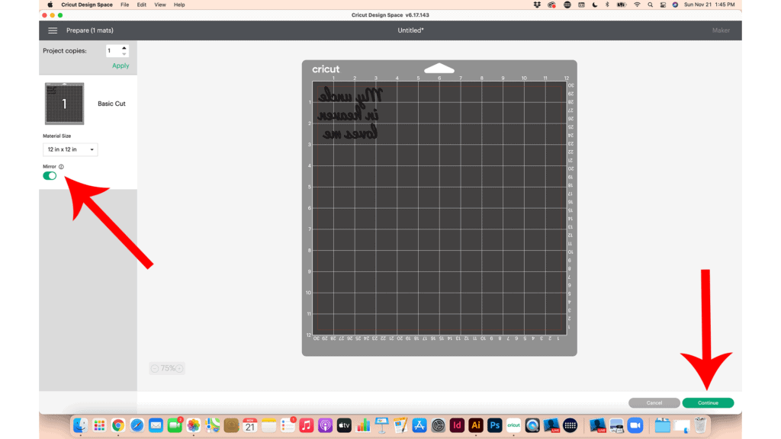Select the mat 1 Basic Cut thumbnail
The image size is (781, 439).
(64, 104)
